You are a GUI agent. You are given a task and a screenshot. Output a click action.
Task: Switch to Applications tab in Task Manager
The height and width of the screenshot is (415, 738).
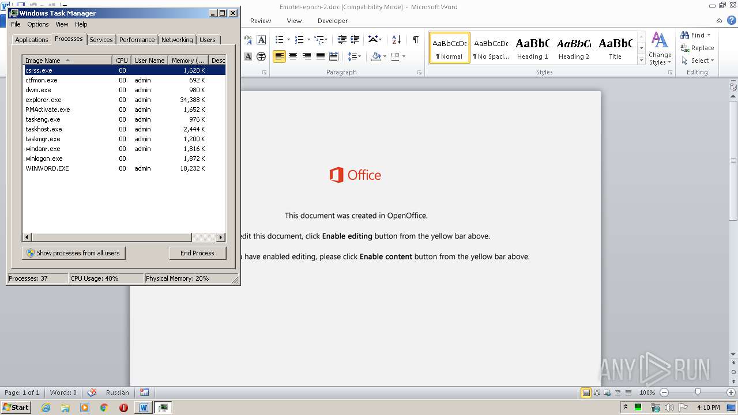[31, 40]
